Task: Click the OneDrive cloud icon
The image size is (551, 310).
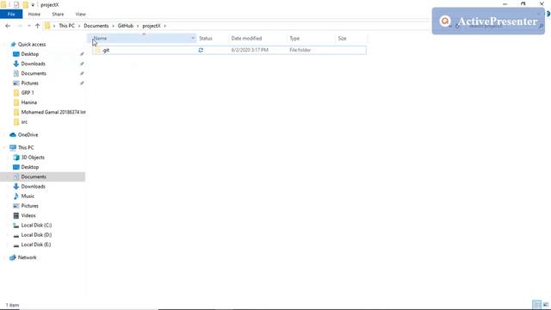Action: (x=13, y=134)
